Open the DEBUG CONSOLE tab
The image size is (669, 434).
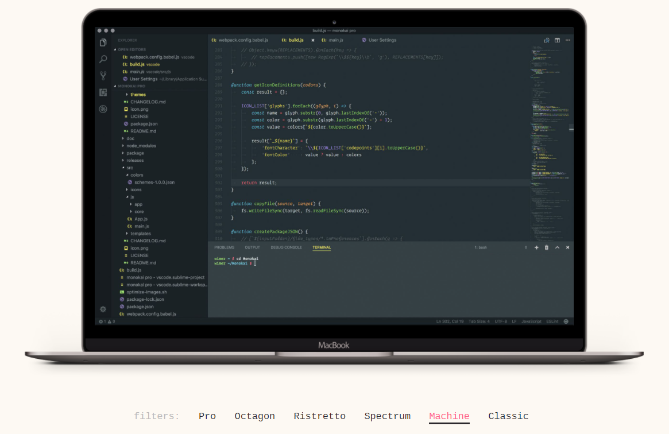(x=287, y=247)
